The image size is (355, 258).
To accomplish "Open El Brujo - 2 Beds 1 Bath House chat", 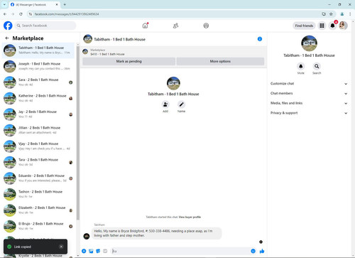I will [38, 226].
